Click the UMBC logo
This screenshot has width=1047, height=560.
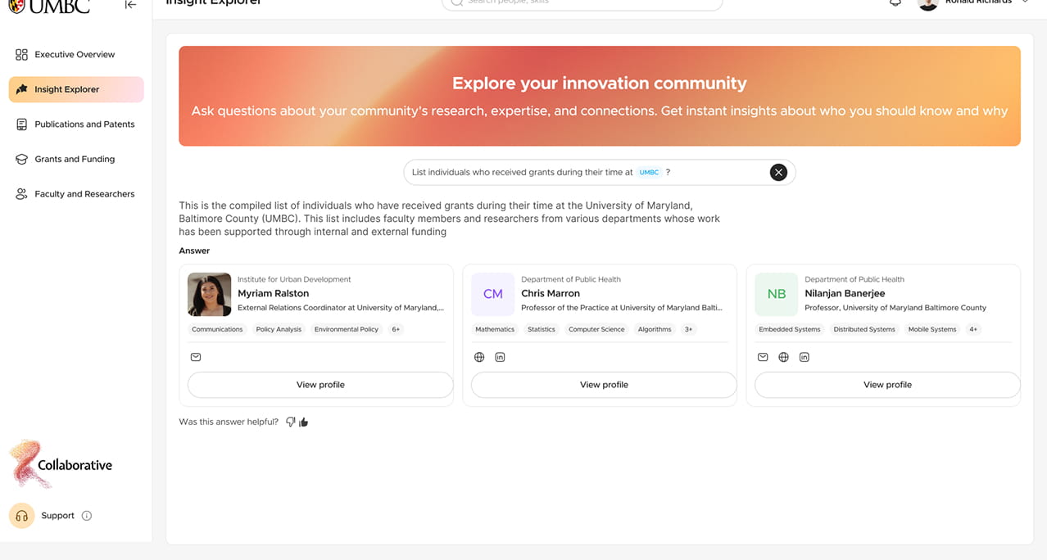(x=49, y=6)
